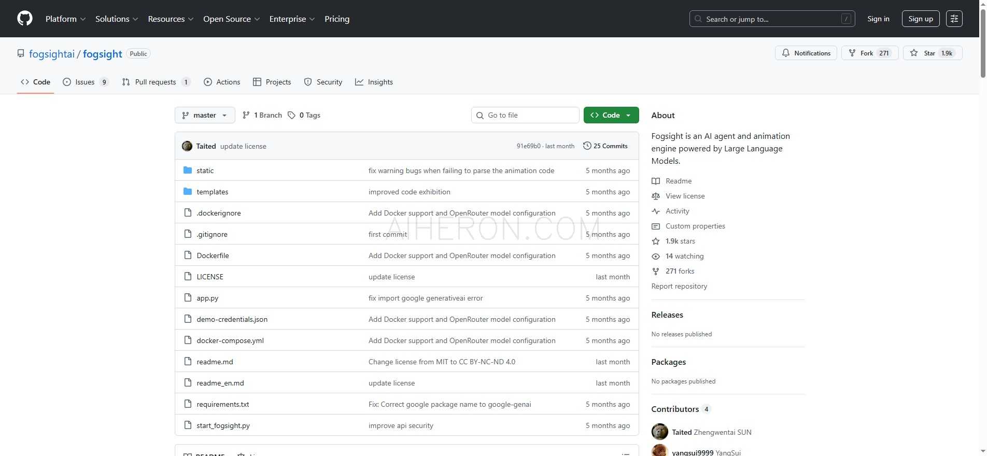Expand the Platform navigation menu
Viewport: 987px width, 456px height.
[x=65, y=19]
